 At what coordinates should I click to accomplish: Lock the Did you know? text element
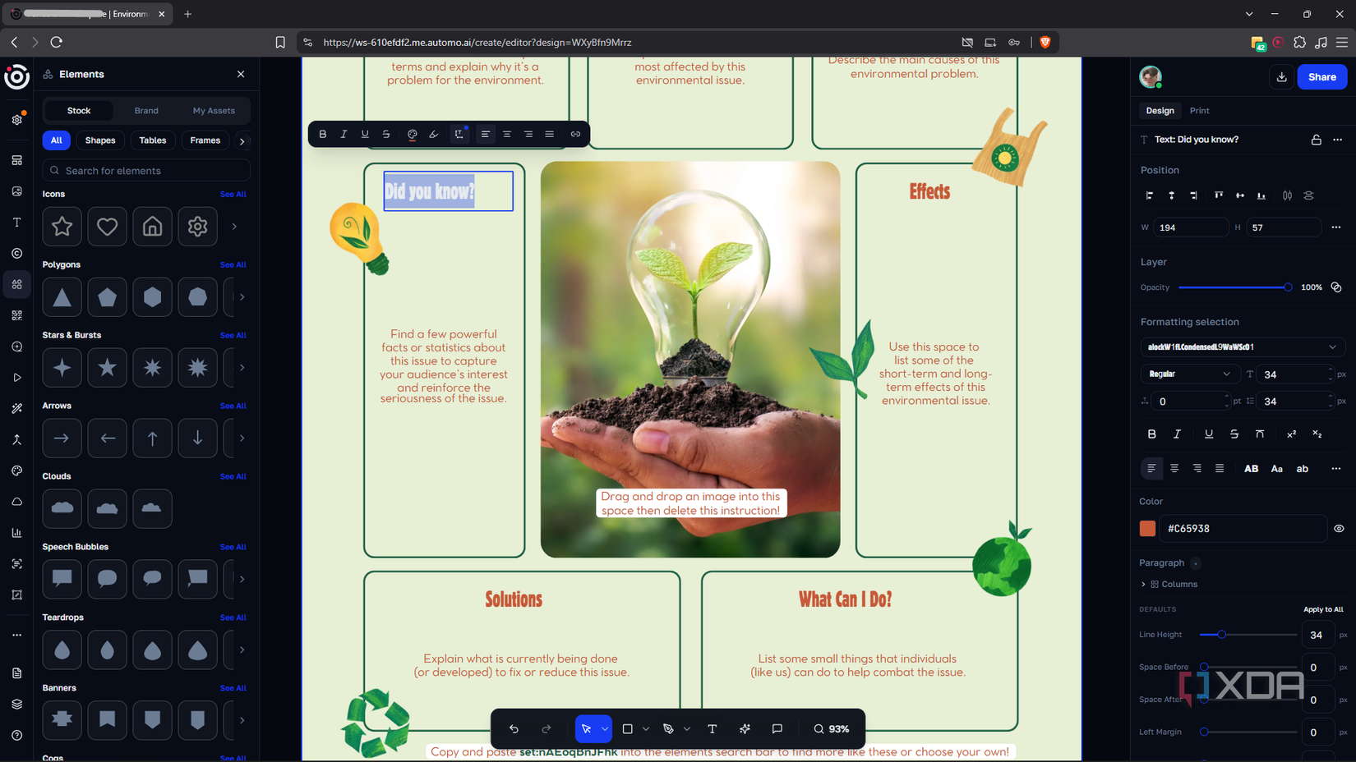(x=1316, y=140)
